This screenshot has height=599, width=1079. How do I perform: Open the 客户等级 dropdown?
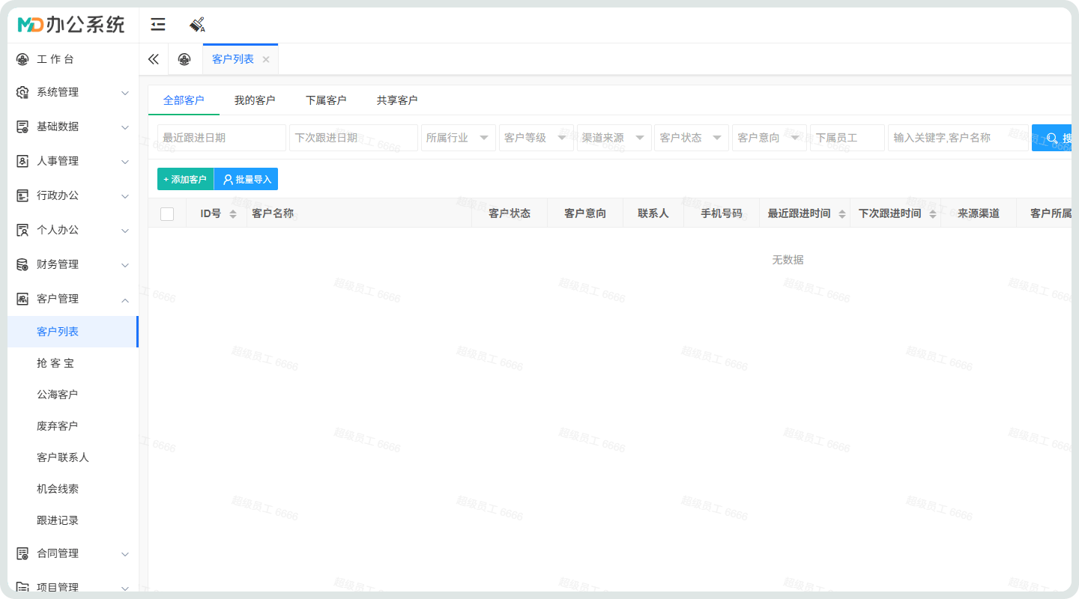[x=536, y=138]
